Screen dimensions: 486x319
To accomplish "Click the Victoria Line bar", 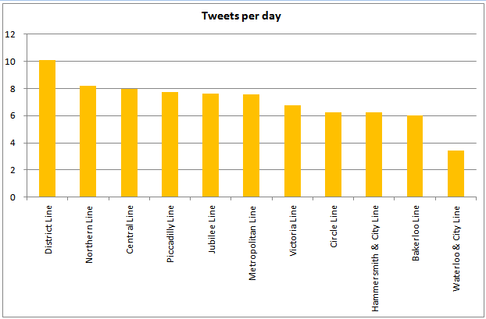I will tap(292, 151).
